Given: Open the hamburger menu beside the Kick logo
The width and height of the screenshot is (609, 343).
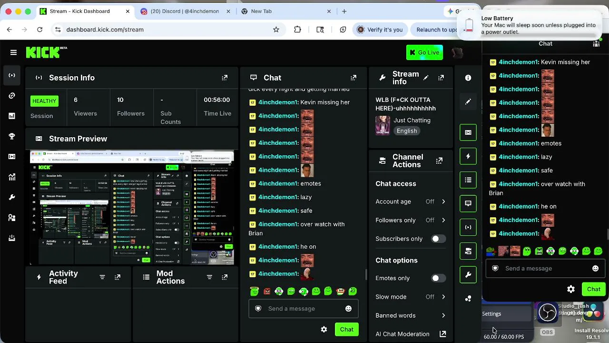Looking at the screenshot, I should pyautogui.click(x=13, y=52).
